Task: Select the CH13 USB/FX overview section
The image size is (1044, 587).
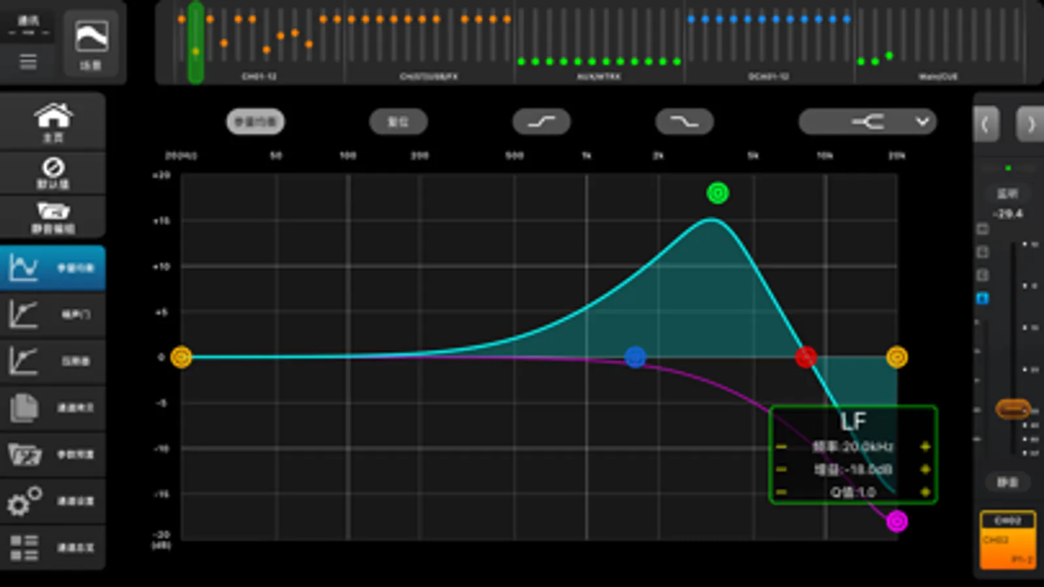Action: coord(429,42)
